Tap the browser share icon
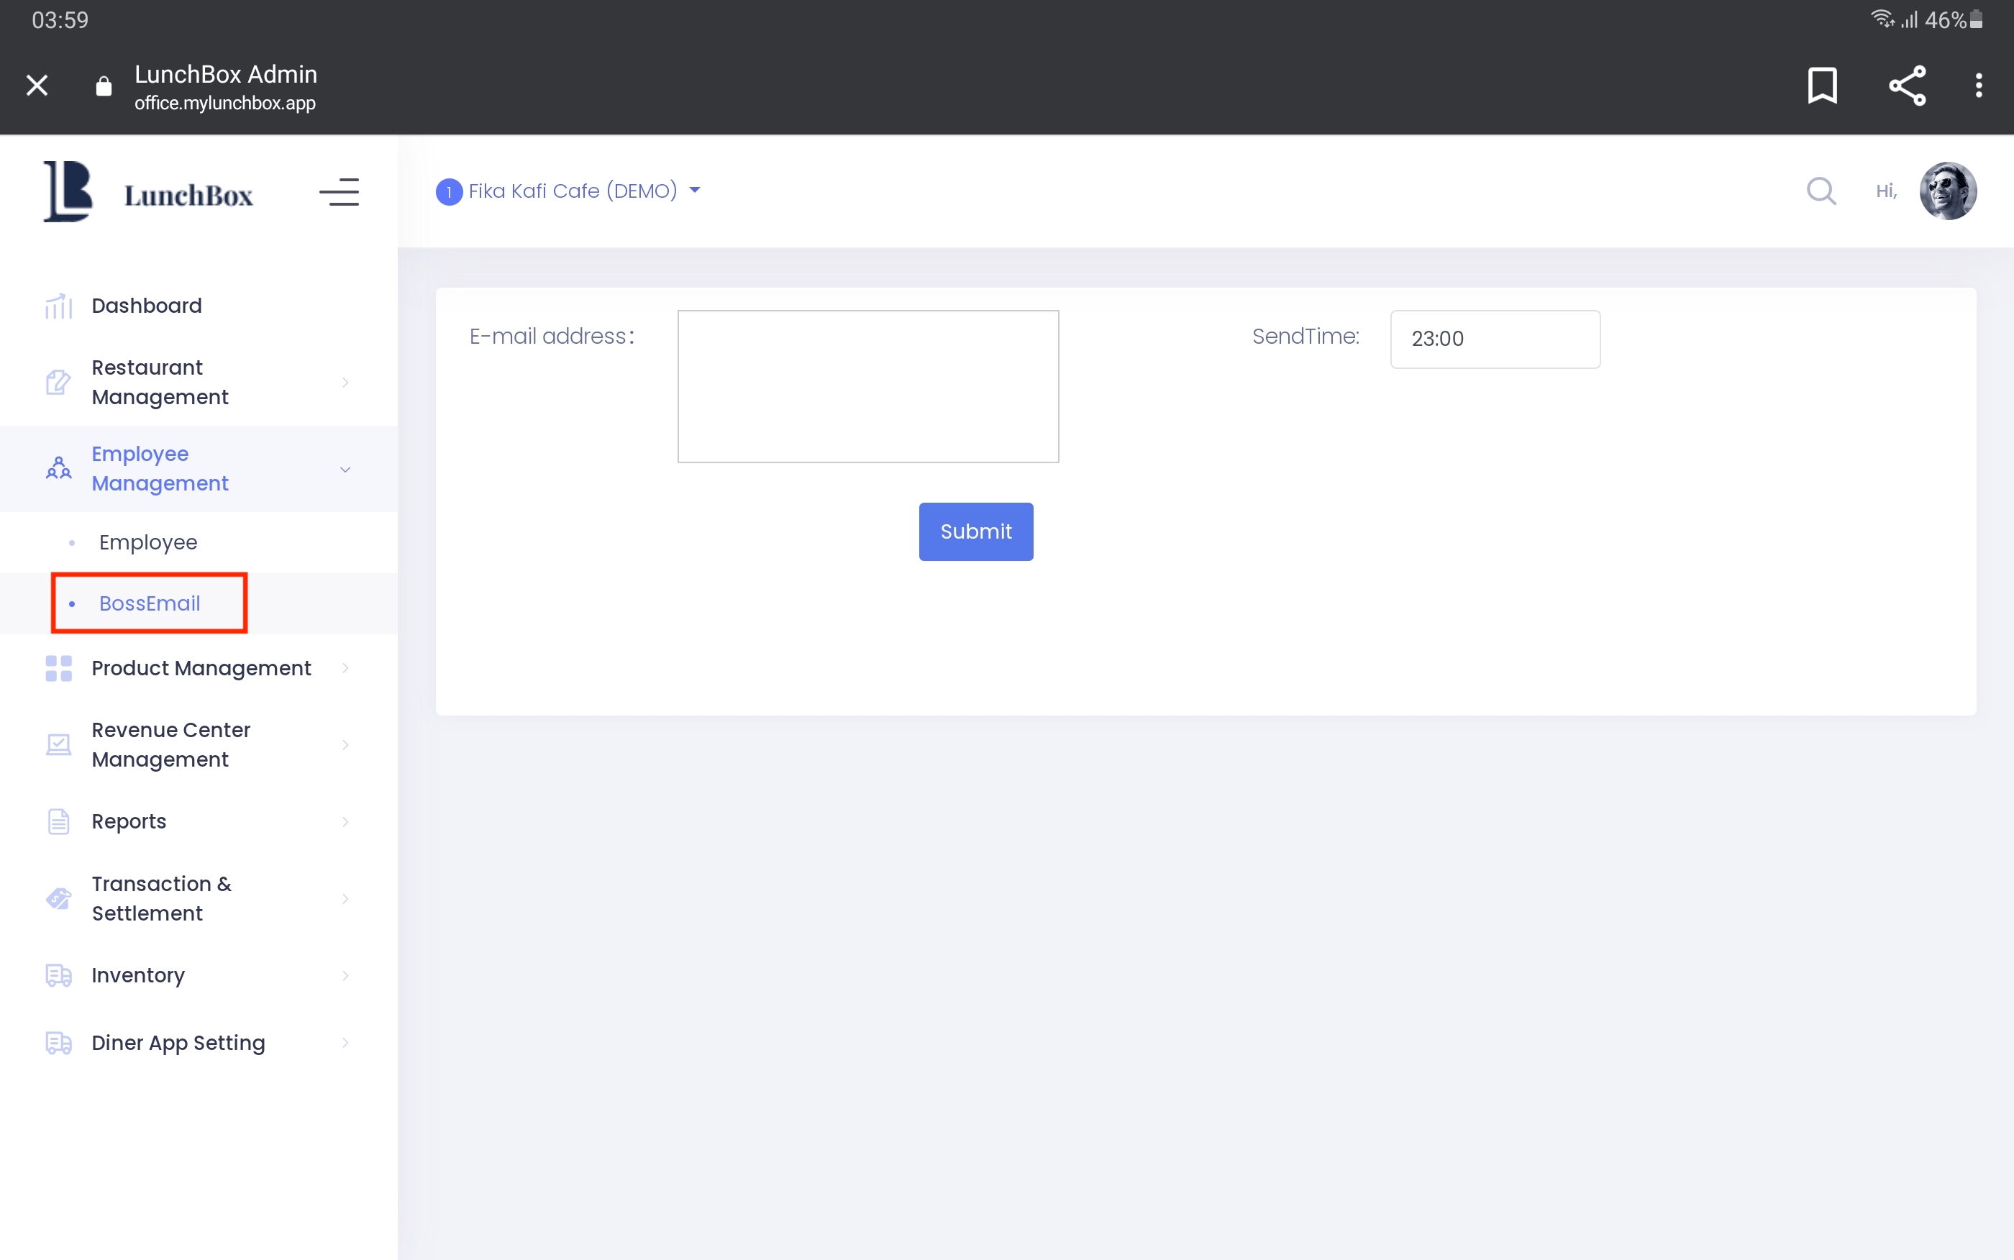The width and height of the screenshot is (2014, 1260). coord(1907,85)
